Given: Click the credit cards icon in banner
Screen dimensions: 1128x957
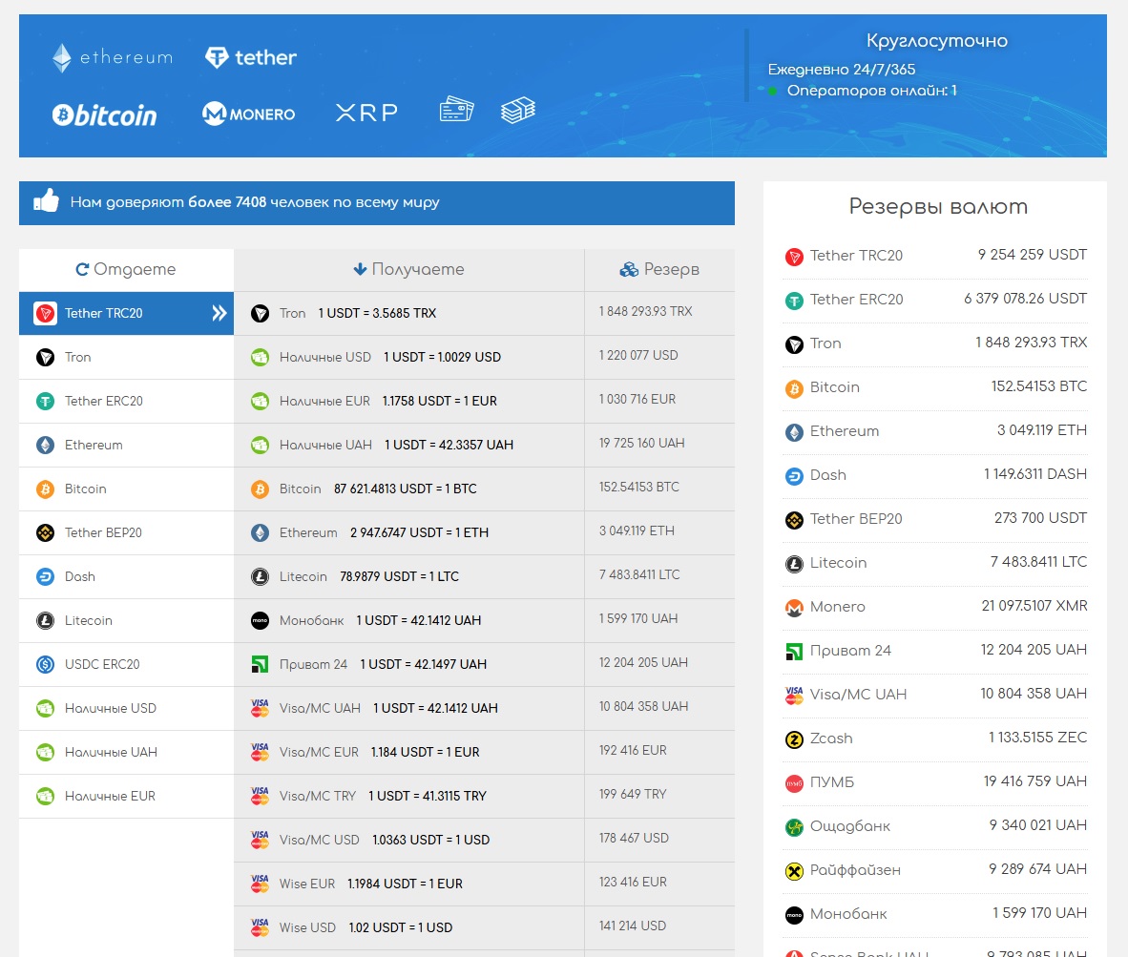Looking at the screenshot, I should [x=456, y=110].
